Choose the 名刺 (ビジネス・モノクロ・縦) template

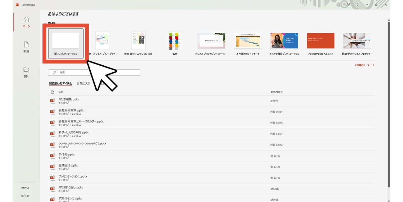pos(138,43)
